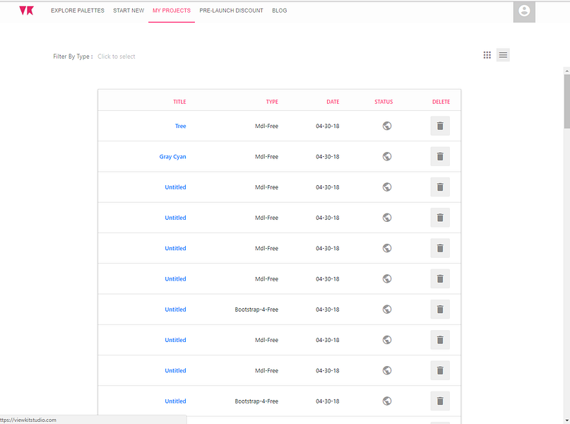The width and height of the screenshot is (570, 424).
Task: Click the 04-30-18 date in Tree row
Action: [x=328, y=126]
